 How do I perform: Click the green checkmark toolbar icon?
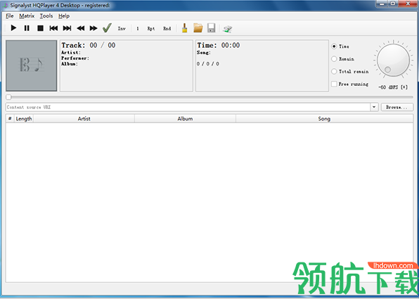point(107,28)
